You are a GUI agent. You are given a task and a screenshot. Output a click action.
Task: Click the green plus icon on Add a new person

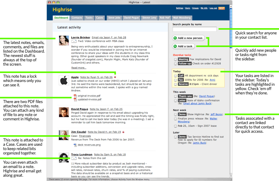tap(175, 38)
